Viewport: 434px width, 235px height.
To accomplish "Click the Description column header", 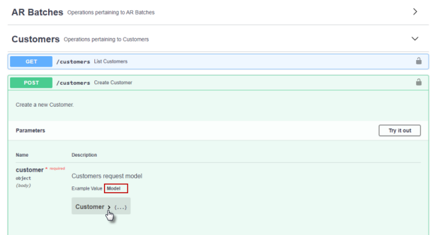I will 84,155.
